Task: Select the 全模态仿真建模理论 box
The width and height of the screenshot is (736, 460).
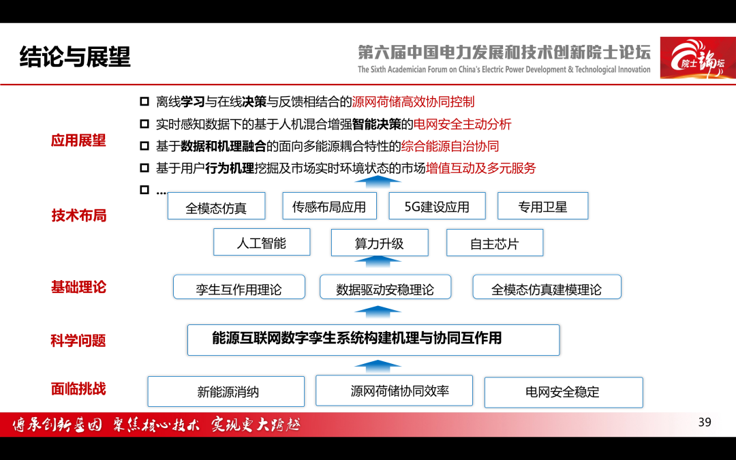Action: pyautogui.click(x=547, y=288)
